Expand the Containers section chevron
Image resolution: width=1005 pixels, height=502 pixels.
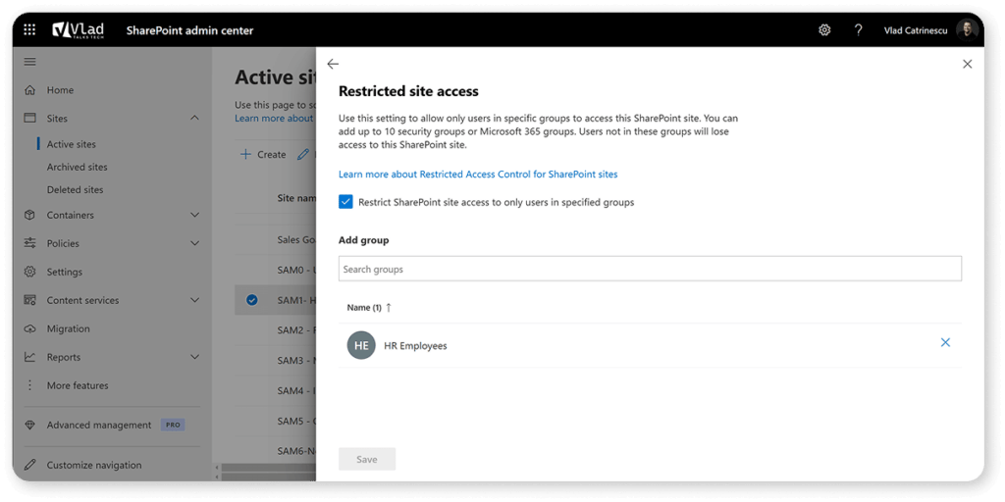[x=195, y=215]
